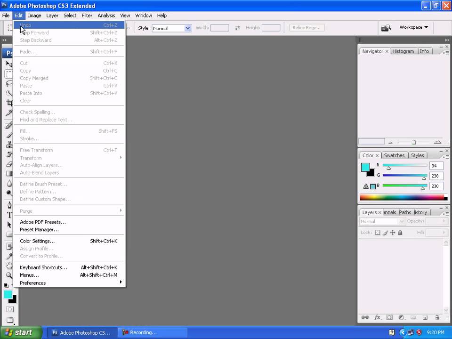
Task: Toggle lock image pixels brush icon
Action: [x=385, y=233]
